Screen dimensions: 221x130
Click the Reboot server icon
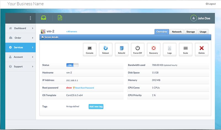106,50
